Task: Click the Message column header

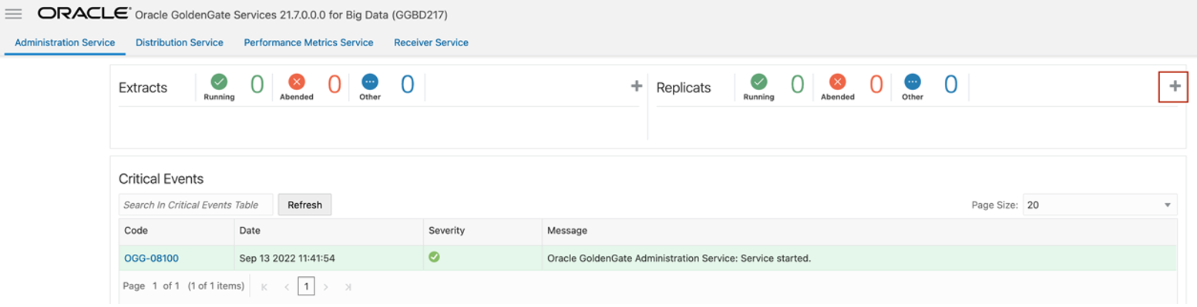Action: pyautogui.click(x=859, y=231)
